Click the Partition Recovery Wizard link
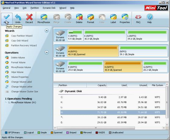Screen dimensions: 170x140 [24, 46]
